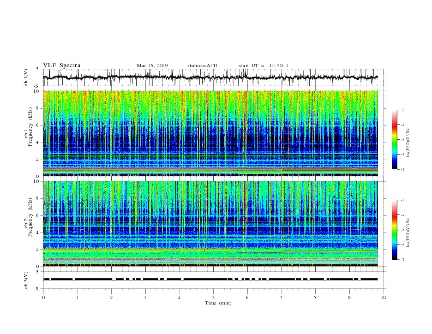432x334 pixels.
Task: Click the "1" tick on the time axis
Action: click(77, 297)
